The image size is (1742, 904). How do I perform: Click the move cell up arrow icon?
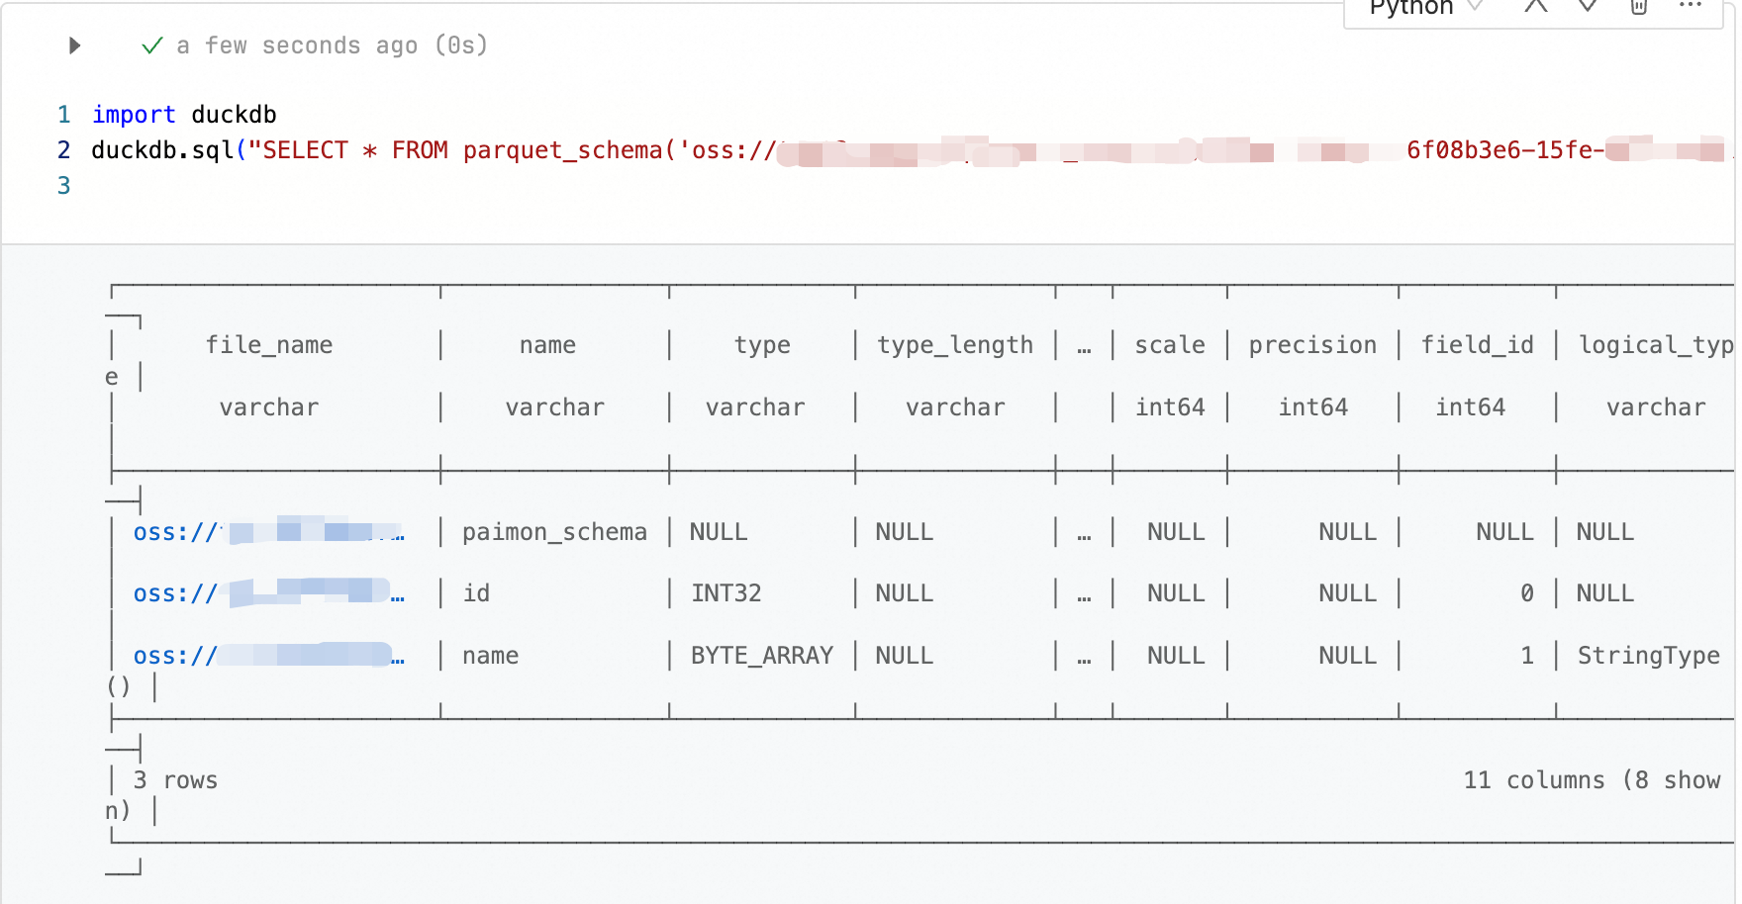(1535, 10)
